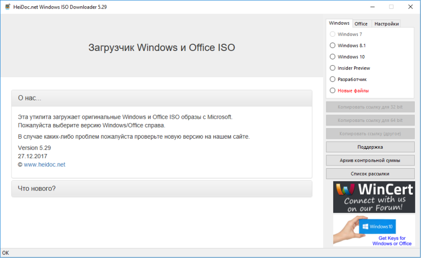Click the HeiDoc app icon in title bar
This screenshot has height=258, width=421.
tap(7, 7)
